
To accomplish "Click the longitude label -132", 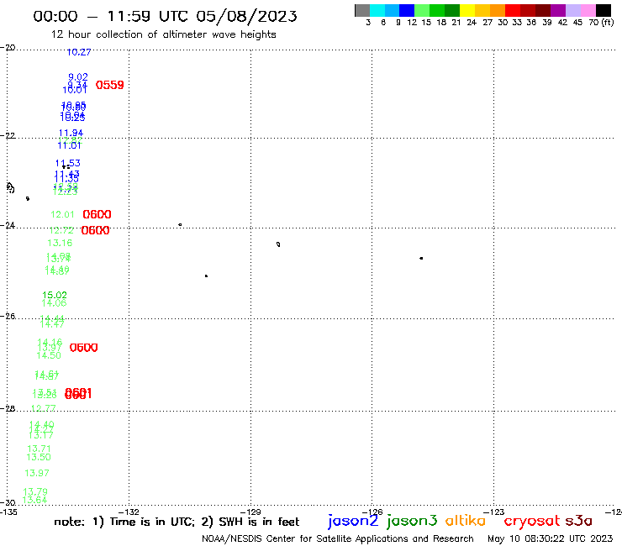I will (x=129, y=512).
